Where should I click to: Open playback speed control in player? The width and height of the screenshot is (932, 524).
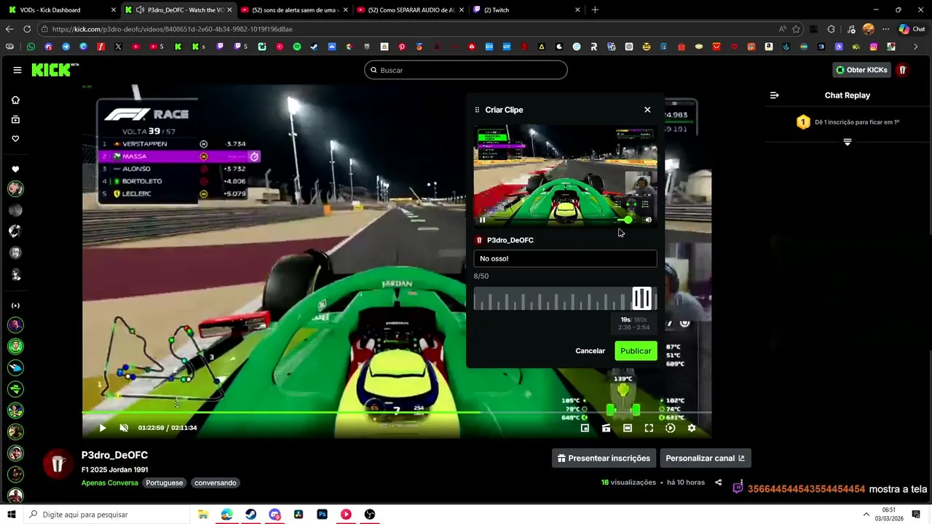pos(671,428)
